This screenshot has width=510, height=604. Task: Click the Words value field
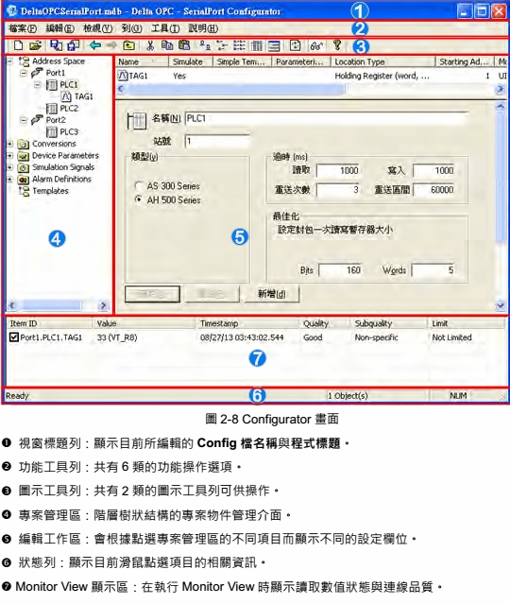(433, 270)
